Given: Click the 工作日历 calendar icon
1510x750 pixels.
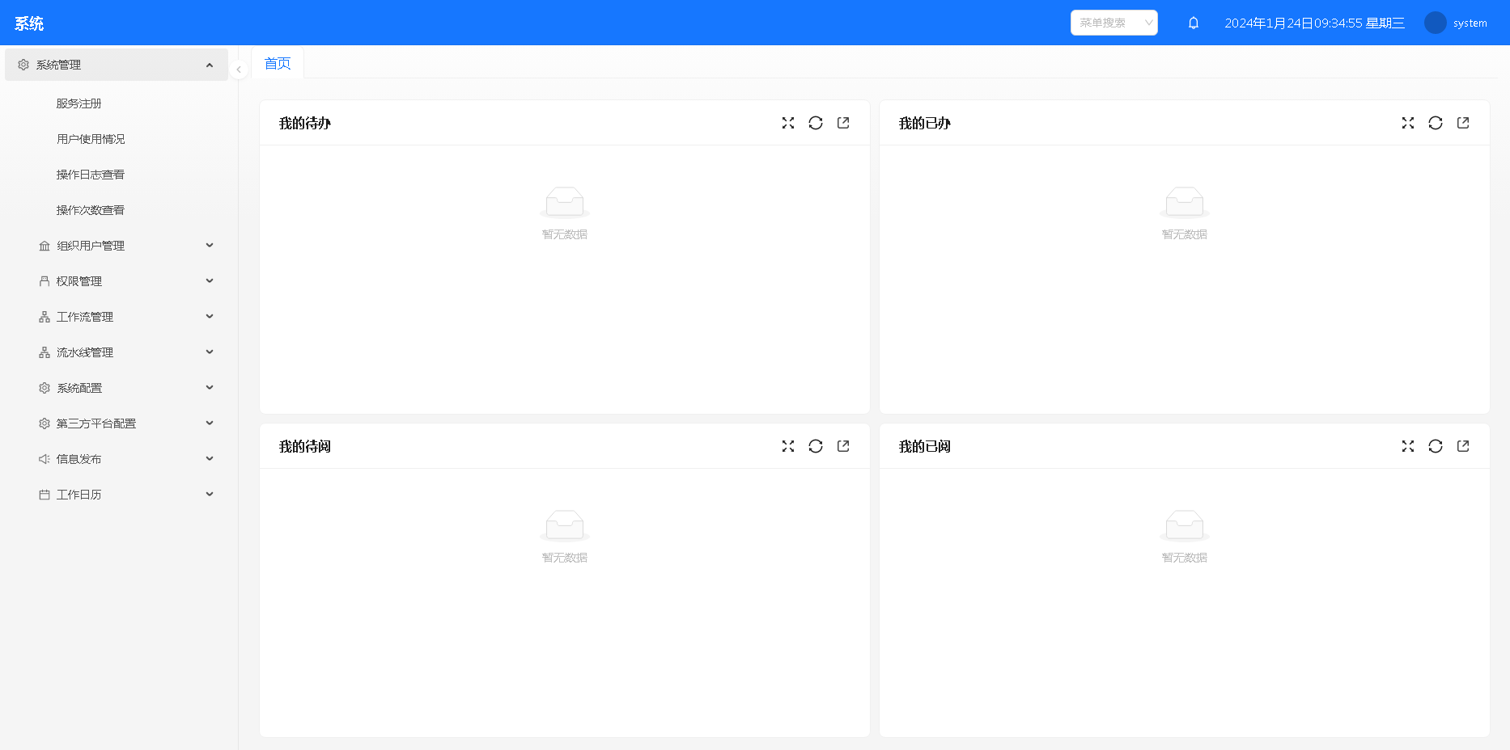Looking at the screenshot, I should [45, 495].
